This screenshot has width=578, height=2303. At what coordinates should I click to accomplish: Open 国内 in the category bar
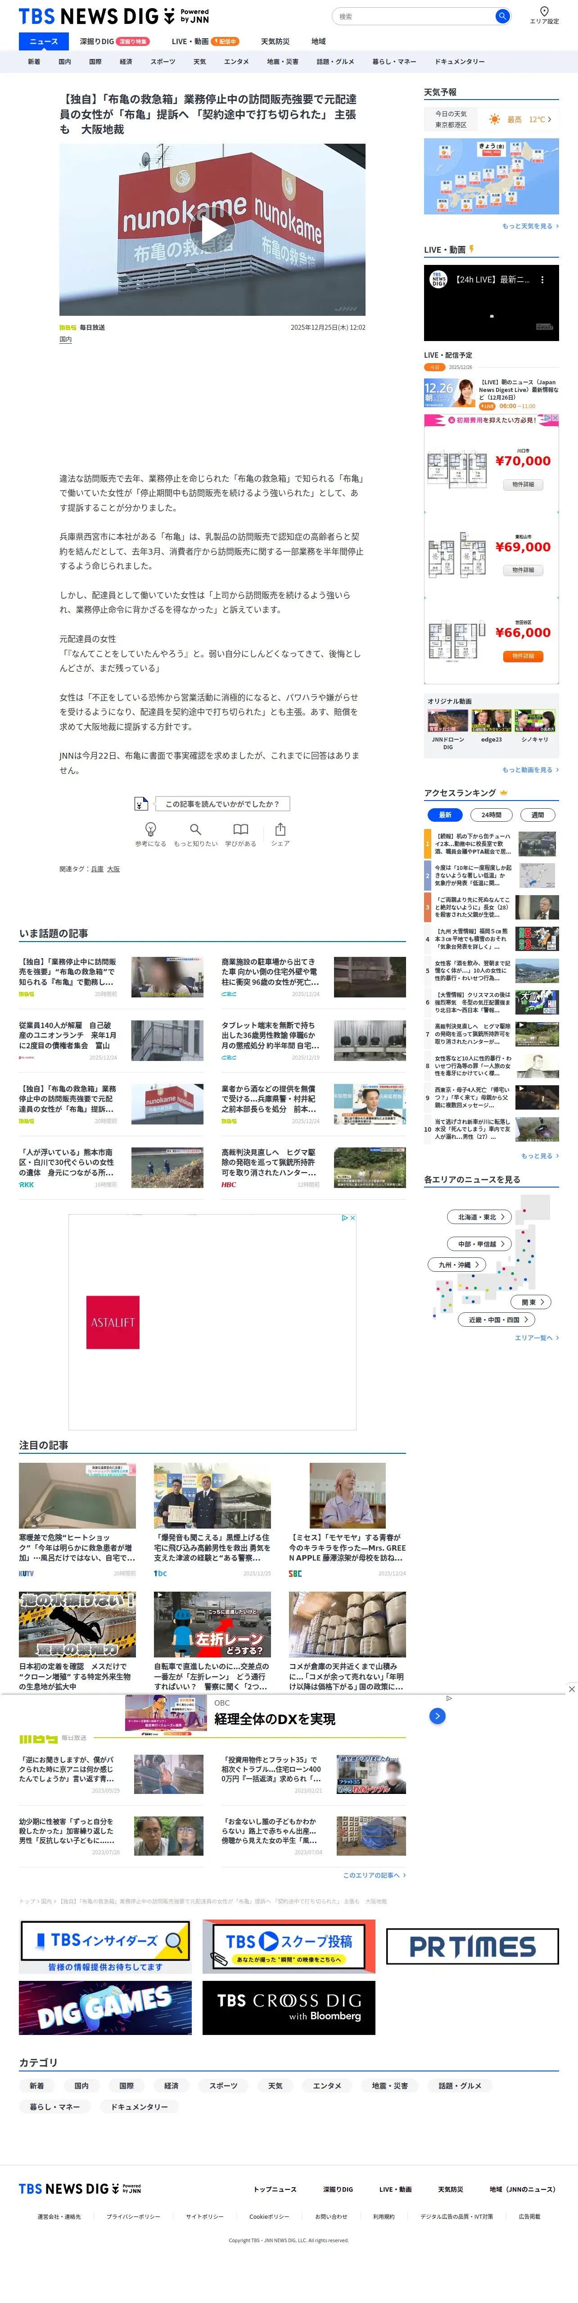[64, 62]
